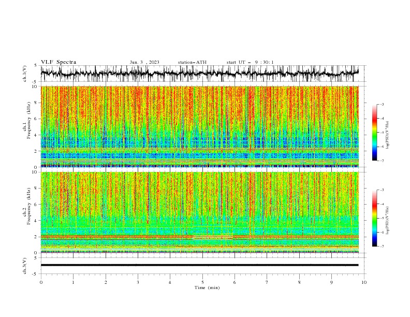Click the ch.1 frequency axis "4" tick label

pos(36,135)
